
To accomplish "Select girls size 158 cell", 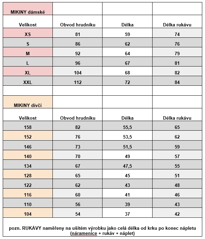I will click(x=28, y=126).
